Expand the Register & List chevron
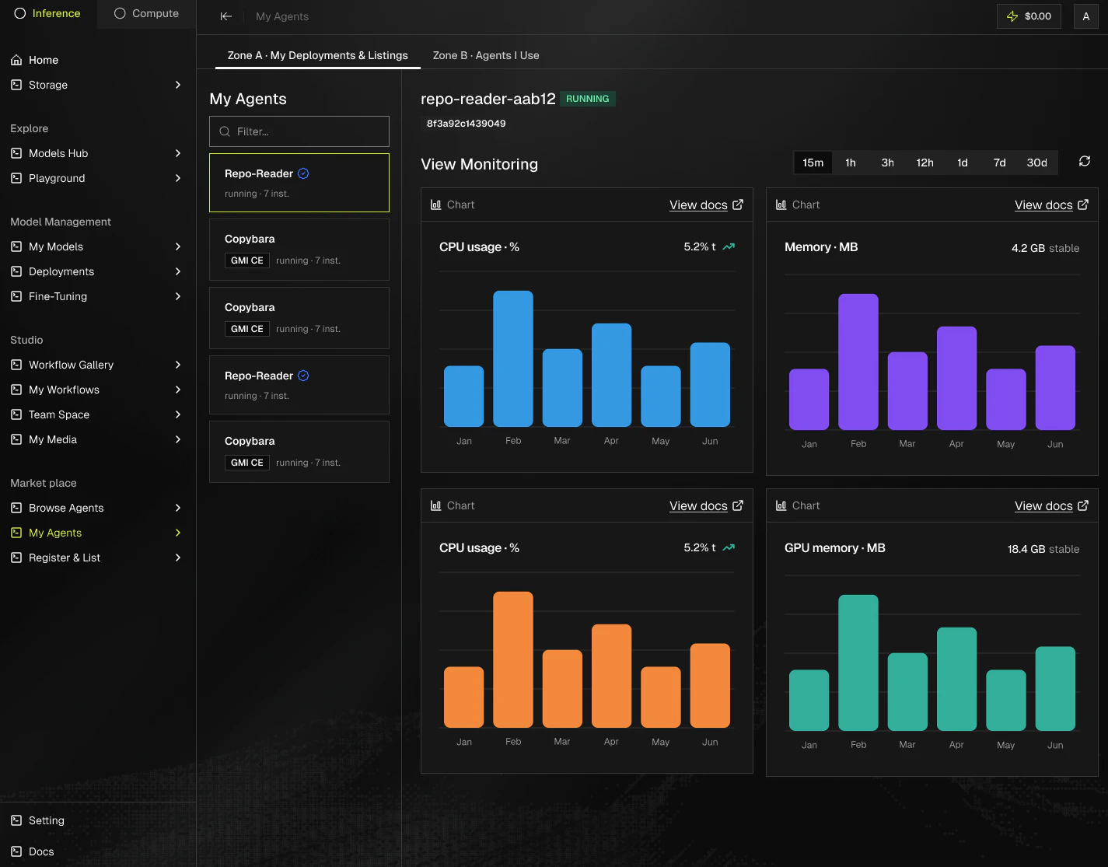 [x=178, y=558]
